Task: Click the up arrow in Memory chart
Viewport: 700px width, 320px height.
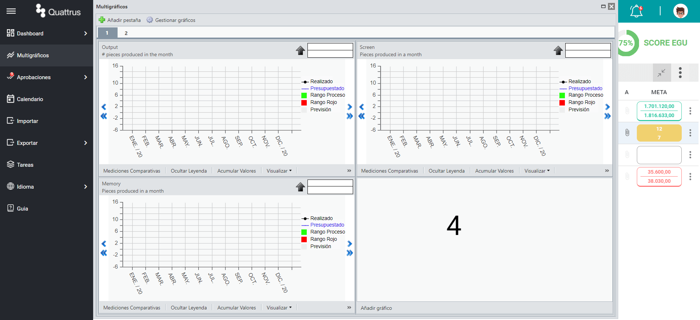Action: tap(301, 187)
